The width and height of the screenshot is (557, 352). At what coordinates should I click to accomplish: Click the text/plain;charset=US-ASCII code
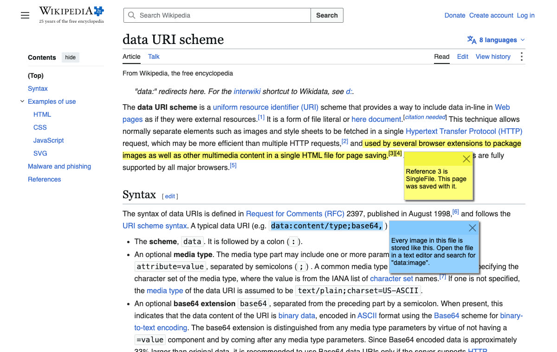click(358, 291)
